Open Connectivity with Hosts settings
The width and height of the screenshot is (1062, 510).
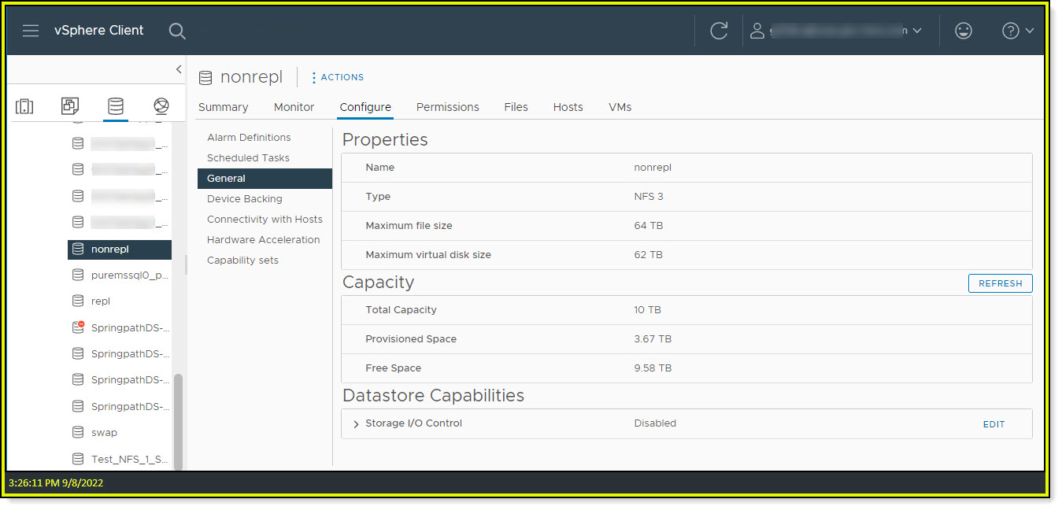[265, 219]
